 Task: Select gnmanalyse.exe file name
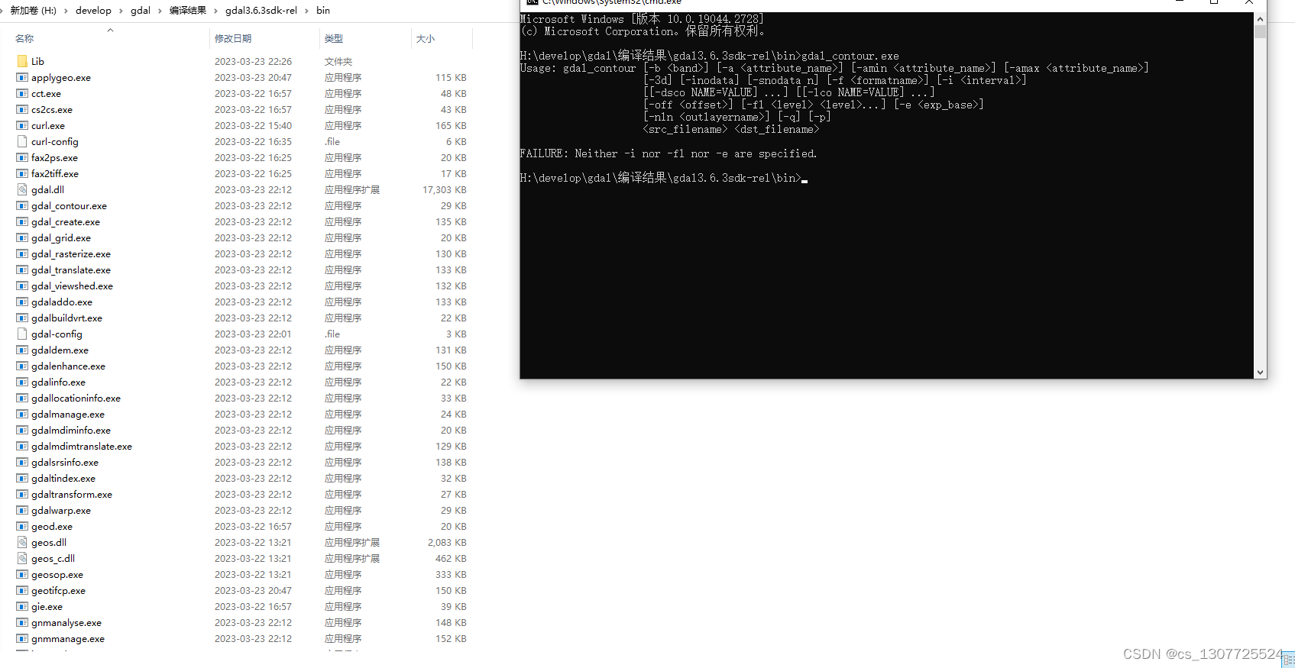tap(66, 623)
